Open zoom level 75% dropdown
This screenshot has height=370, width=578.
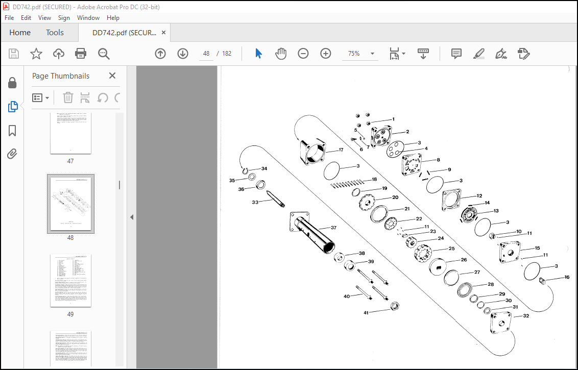pyautogui.click(x=372, y=54)
